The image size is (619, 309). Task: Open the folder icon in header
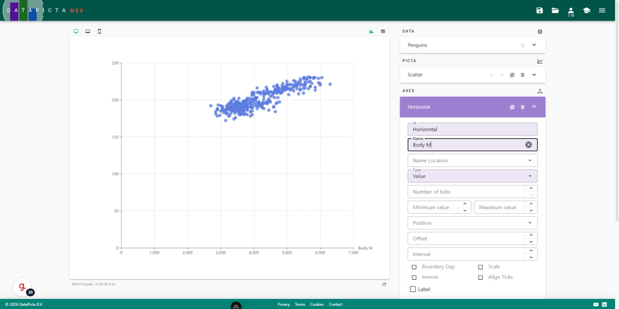pos(555,10)
